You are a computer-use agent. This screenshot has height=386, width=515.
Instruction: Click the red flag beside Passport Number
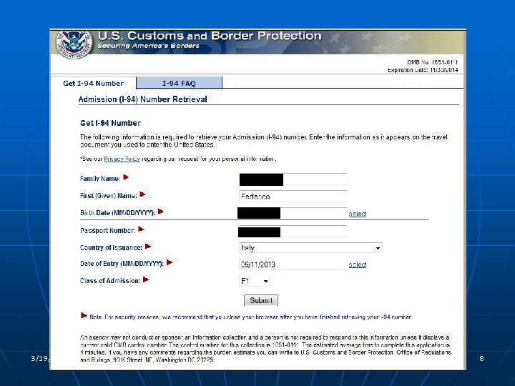click(x=141, y=229)
